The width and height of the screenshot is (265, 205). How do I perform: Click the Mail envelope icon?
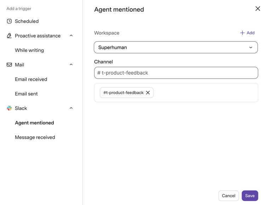pyautogui.click(x=9, y=64)
